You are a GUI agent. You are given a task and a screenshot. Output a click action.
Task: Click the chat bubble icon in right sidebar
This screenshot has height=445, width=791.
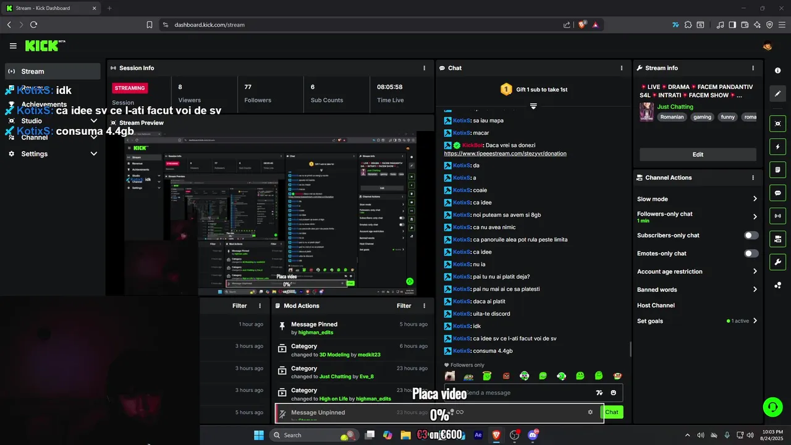pyautogui.click(x=778, y=193)
